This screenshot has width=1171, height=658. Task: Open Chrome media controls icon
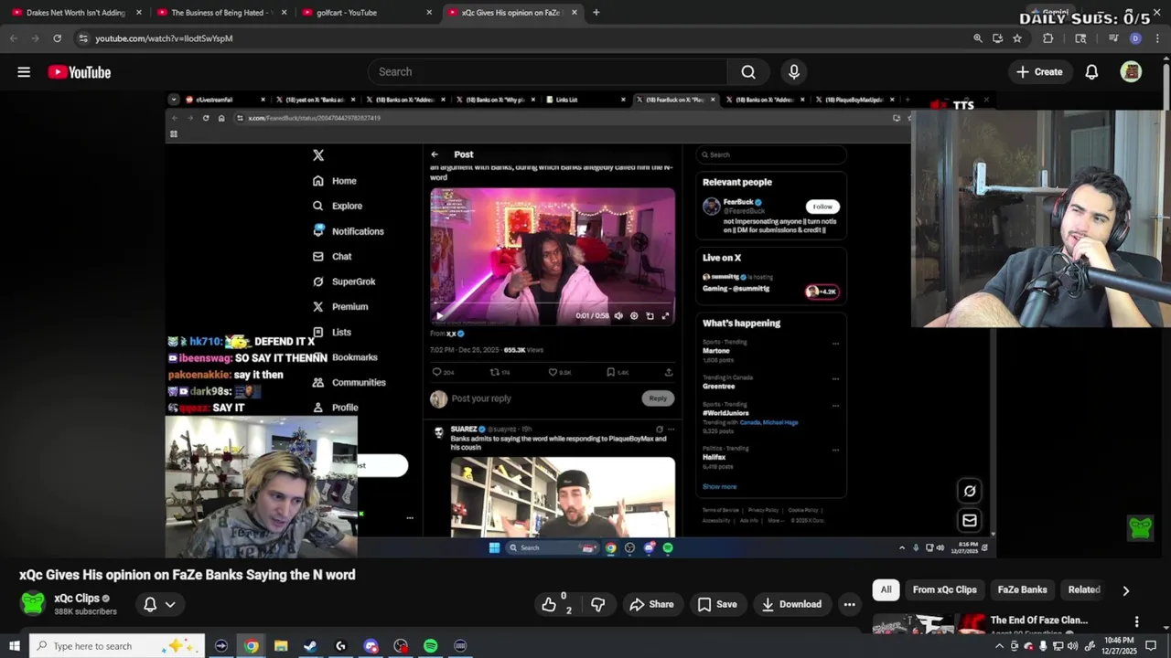coord(1112,38)
